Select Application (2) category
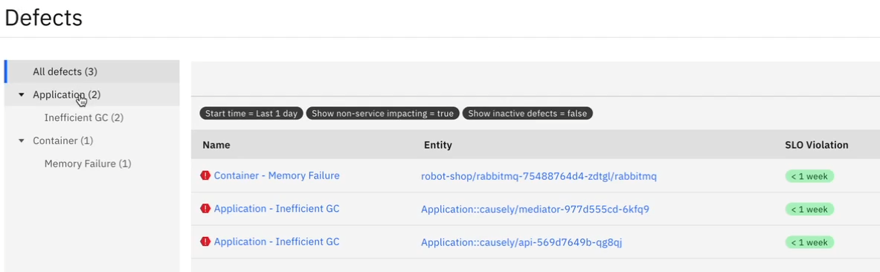This screenshot has height=272, width=880. [92, 95]
